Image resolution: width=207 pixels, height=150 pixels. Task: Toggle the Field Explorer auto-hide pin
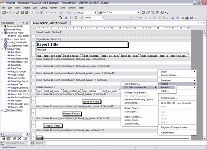point(23,23)
